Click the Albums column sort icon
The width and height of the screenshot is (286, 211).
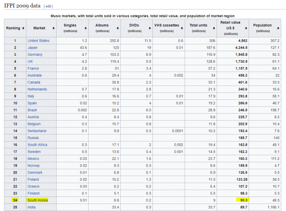coord(118,28)
